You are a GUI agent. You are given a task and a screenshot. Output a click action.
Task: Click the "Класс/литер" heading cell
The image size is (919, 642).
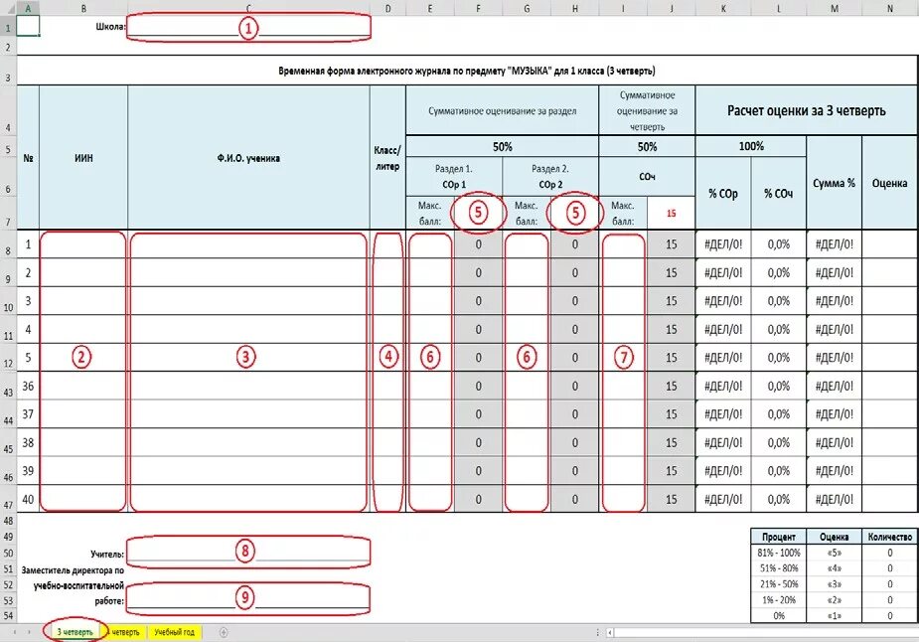pos(387,158)
